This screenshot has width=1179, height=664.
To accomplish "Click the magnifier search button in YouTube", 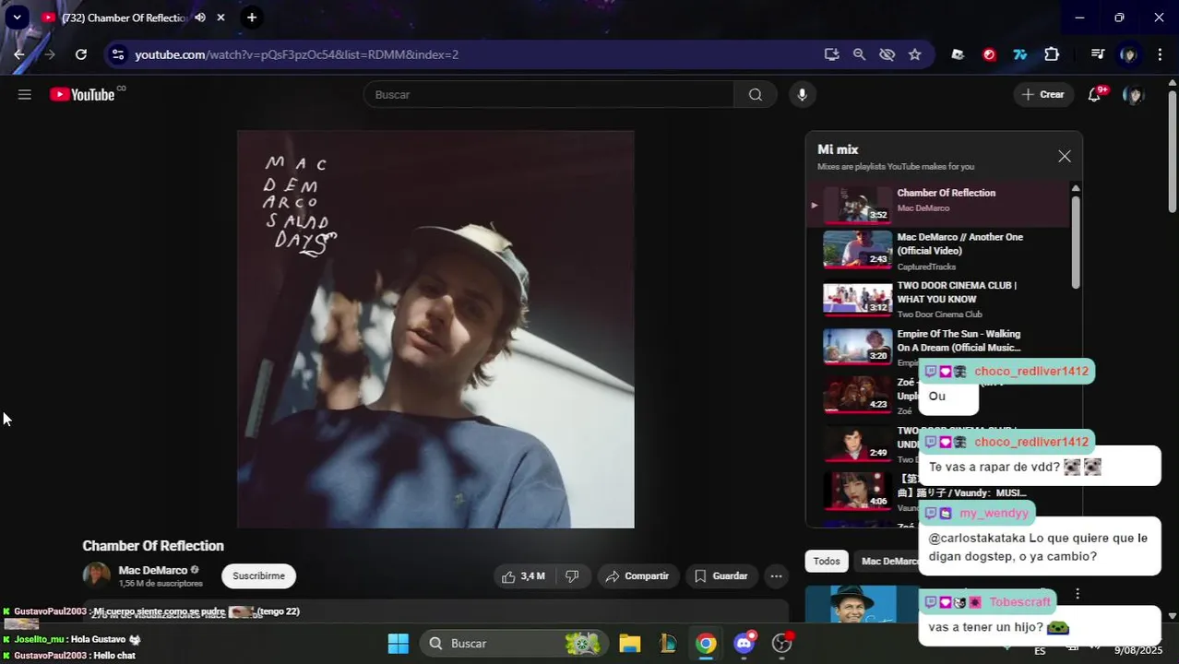I will 756,94.
